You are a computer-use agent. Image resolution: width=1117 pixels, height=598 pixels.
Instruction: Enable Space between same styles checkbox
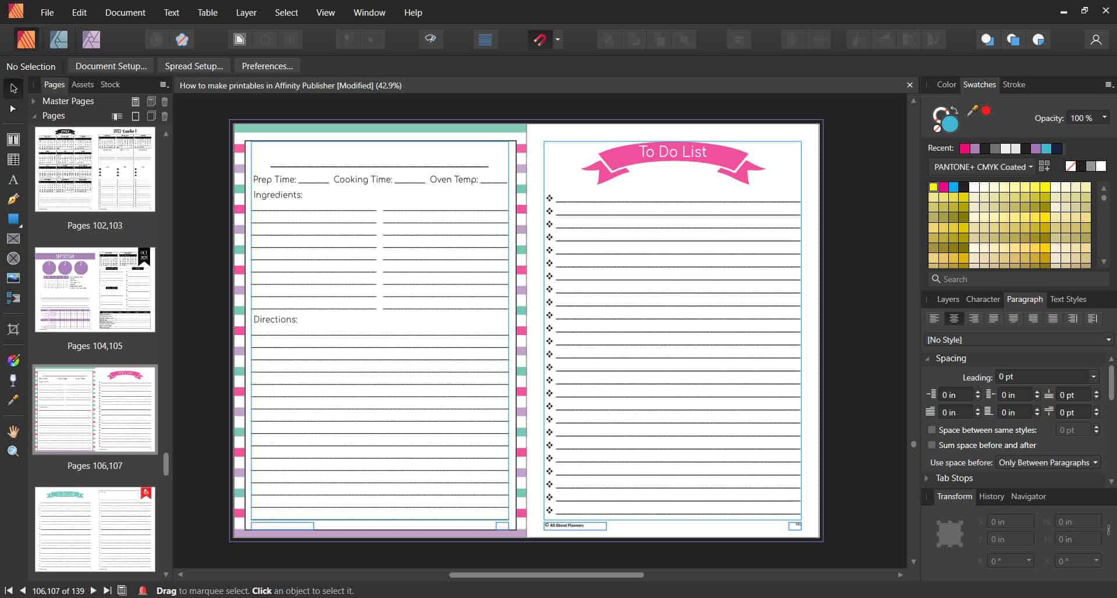point(932,430)
